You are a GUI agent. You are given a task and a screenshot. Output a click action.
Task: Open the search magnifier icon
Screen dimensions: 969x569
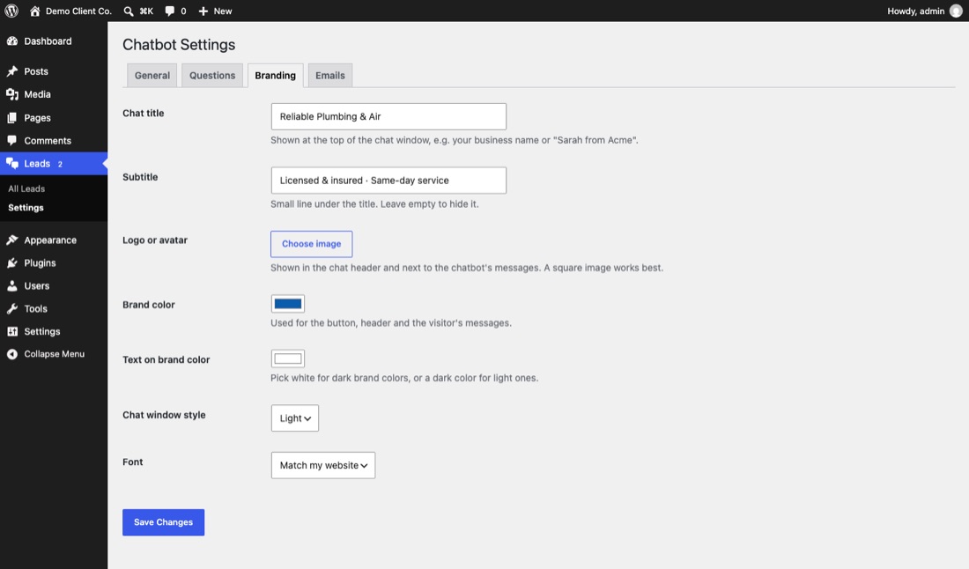tap(129, 11)
